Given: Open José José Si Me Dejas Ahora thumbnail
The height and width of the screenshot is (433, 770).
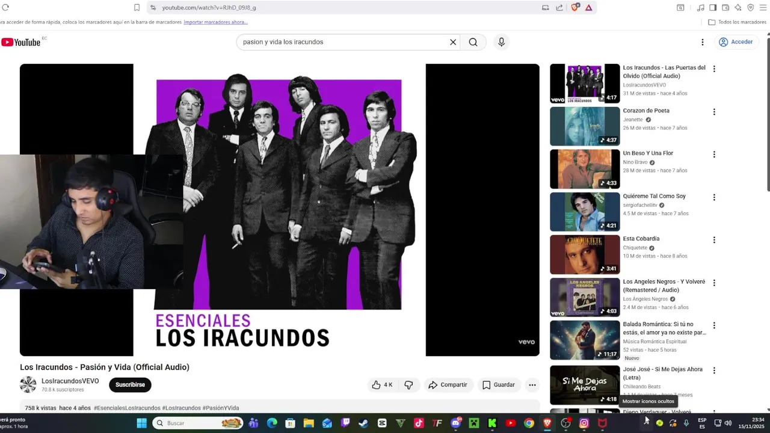Looking at the screenshot, I should coord(585,385).
